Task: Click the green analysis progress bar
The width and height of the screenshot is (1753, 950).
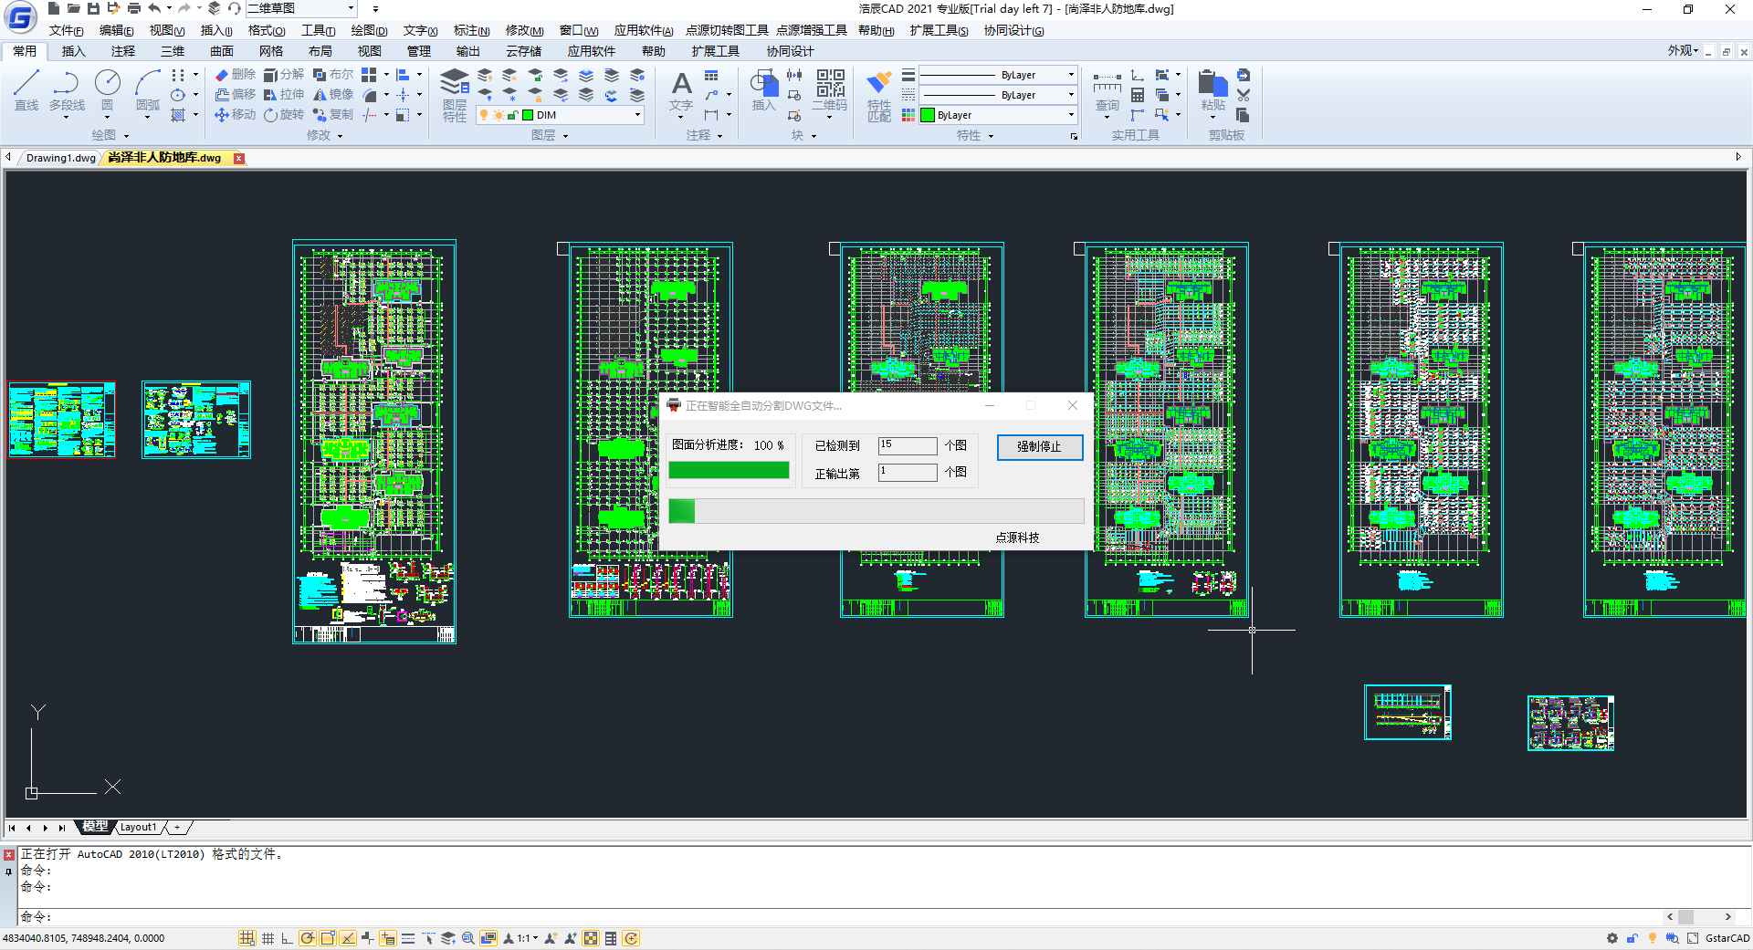Action: point(729,470)
